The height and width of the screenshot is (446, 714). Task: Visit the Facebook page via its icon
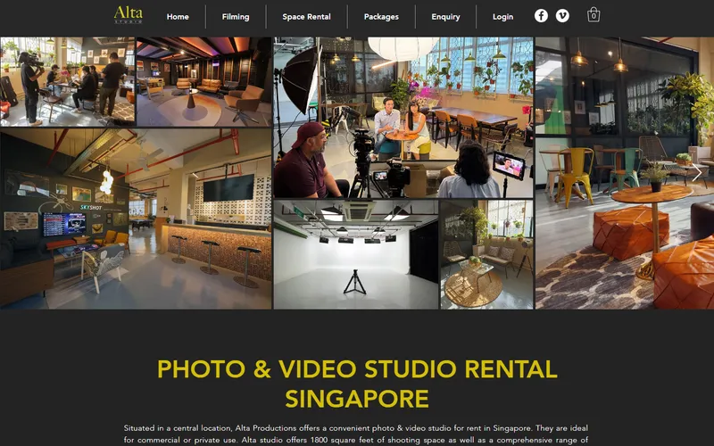[x=541, y=16]
